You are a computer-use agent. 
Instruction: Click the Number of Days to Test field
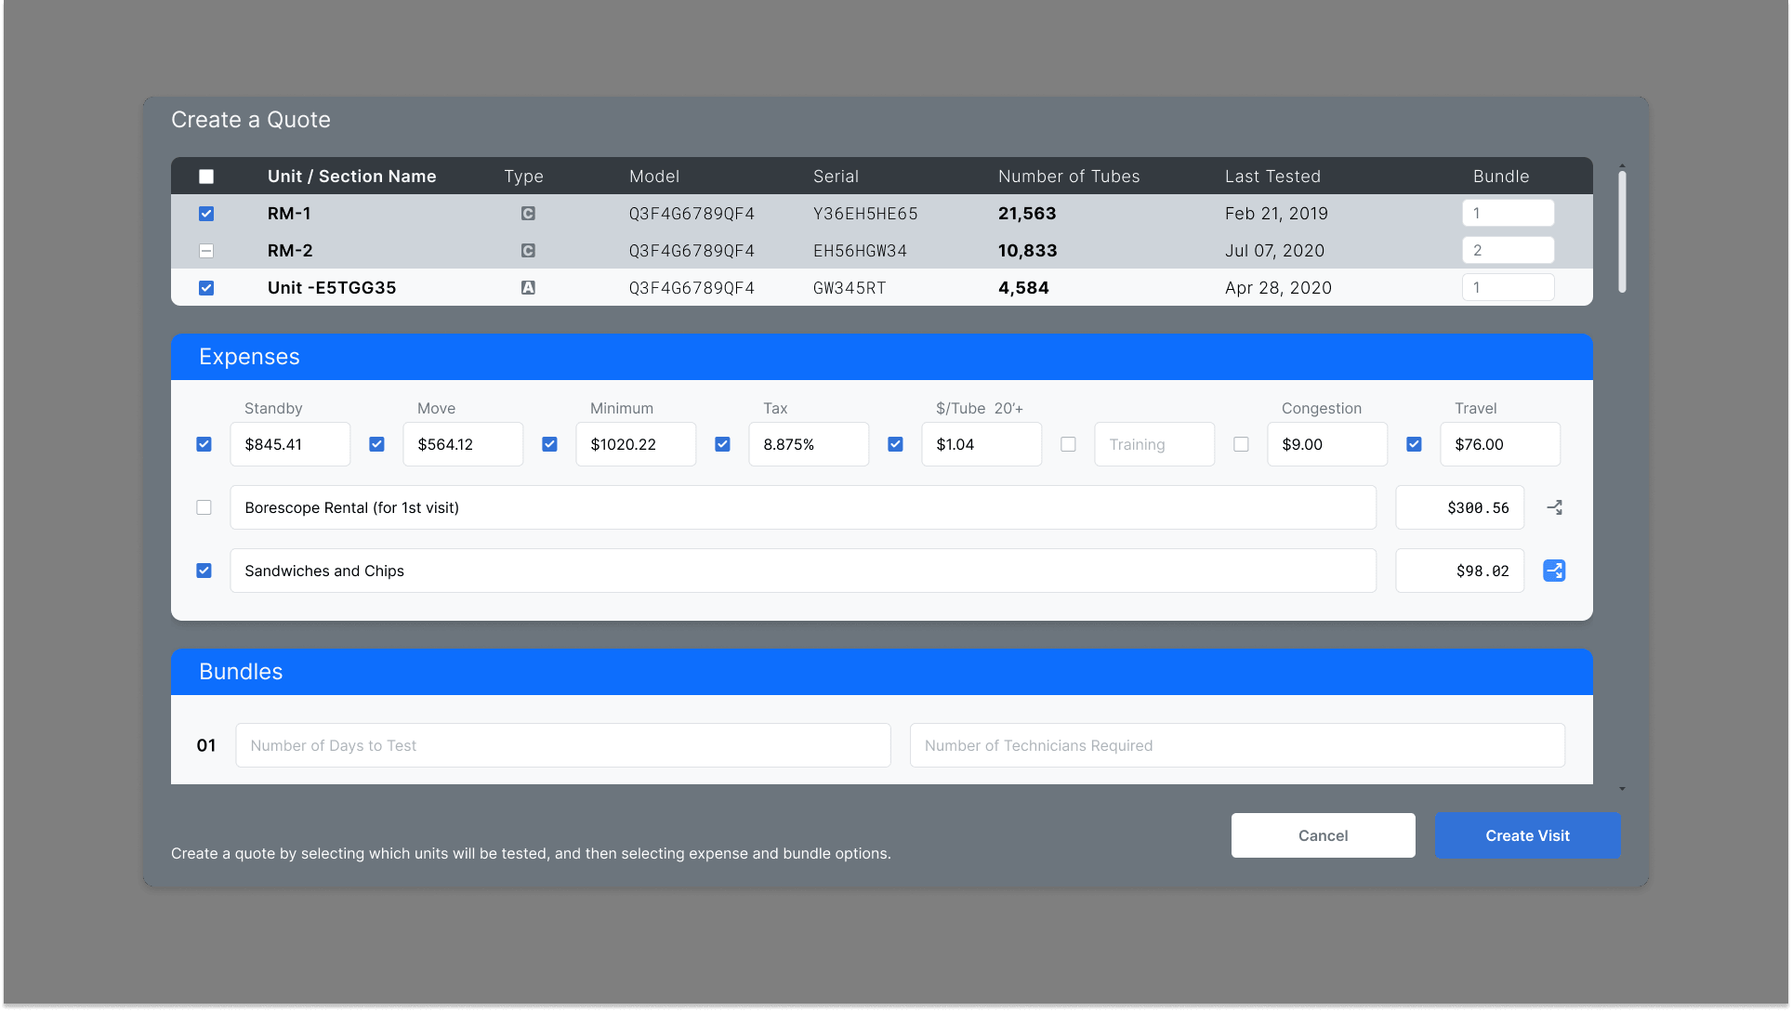pos(563,745)
